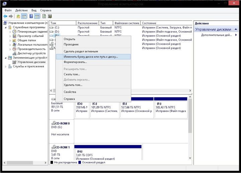Screen dimensions: 241x173
Task: Click the (D:) volume drive icon
Action: pyautogui.click(x=52, y=32)
